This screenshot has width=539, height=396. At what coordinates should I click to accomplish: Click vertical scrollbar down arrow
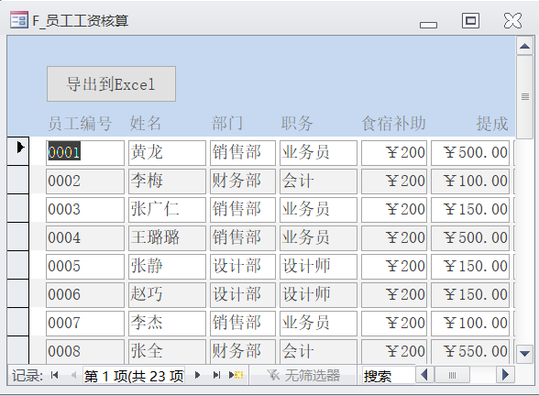(x=524, y=354)
